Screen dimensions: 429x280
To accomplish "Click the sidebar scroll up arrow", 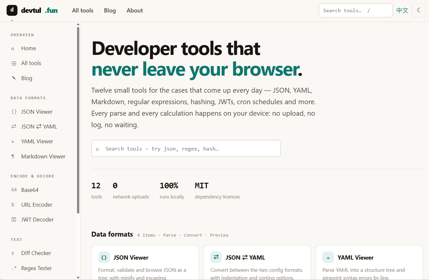I will click(x=78, y=24).
